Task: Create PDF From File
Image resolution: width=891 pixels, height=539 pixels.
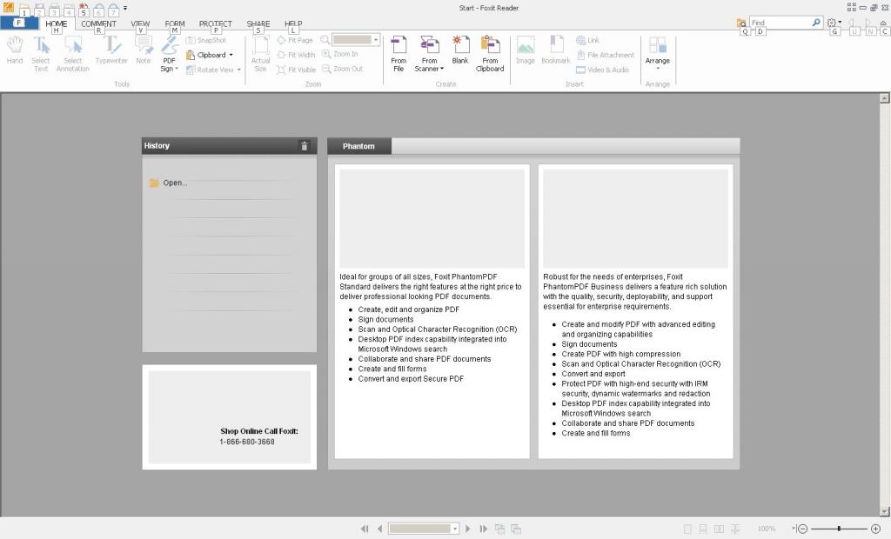Action: (399, 54)
